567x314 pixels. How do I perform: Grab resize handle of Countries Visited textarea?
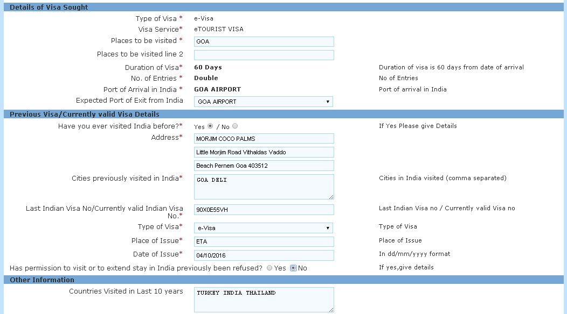[x=331, y=309]
